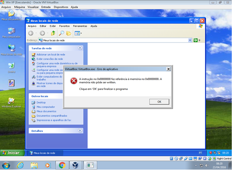Click VirtualBox network status icon
Screen dimensions: 251x188
(x=181, y=159)
